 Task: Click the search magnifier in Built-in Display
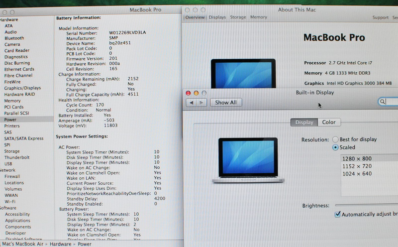pos(382,102)
